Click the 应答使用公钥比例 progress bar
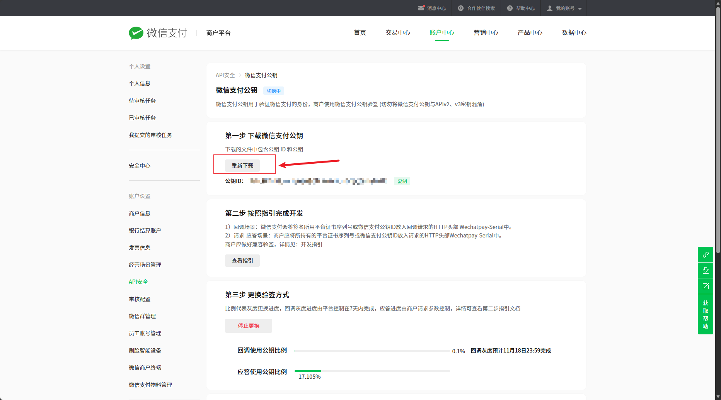Image resolution: width=721 pixels, height=400 pixels. 372,371
